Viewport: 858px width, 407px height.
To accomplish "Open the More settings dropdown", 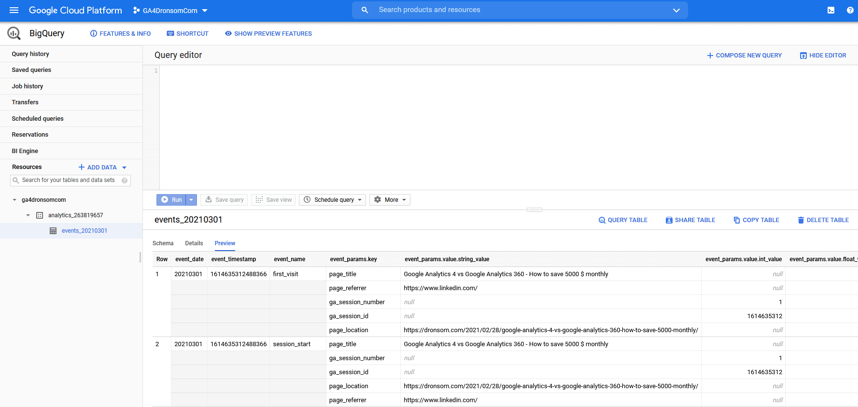I will tap(390, 200).
